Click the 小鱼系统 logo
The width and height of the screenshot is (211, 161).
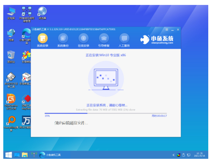(x=157, y=39)
